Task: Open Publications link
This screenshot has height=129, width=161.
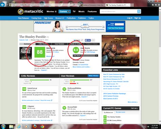Action: pos(71,18)
